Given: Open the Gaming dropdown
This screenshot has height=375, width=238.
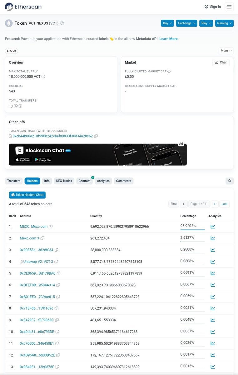Looking at the screenshot, I should click(x=224, y=23).
